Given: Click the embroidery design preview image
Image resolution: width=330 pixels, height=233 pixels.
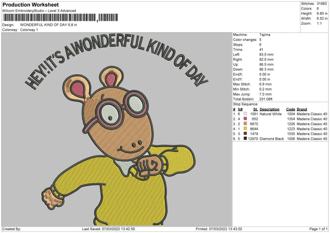Looking at the screenshot, I should (x=117, y=129).
